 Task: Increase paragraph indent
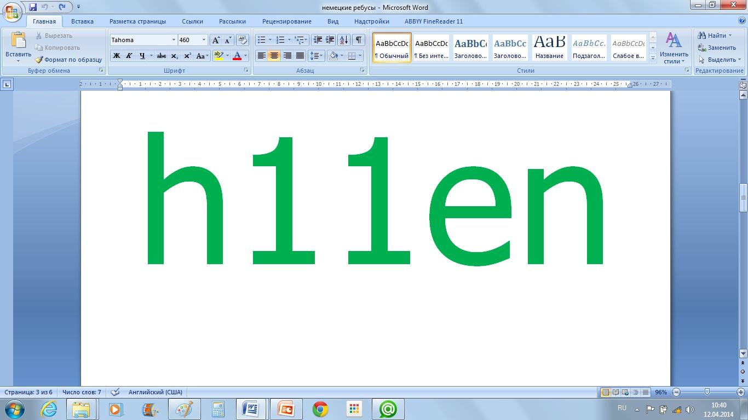point(330,40)
